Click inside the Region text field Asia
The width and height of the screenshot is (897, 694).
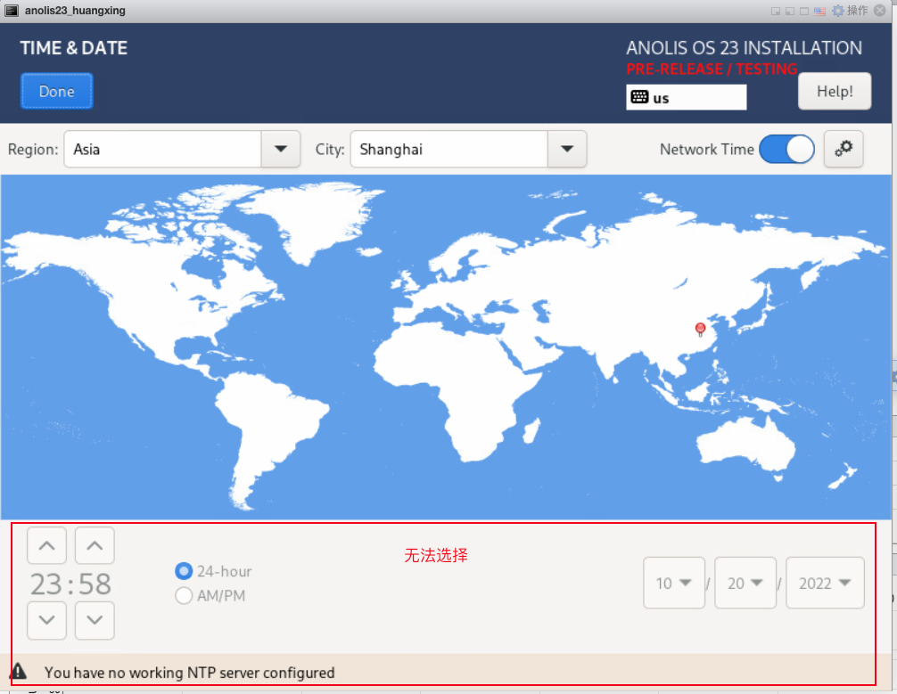[162, 150]
